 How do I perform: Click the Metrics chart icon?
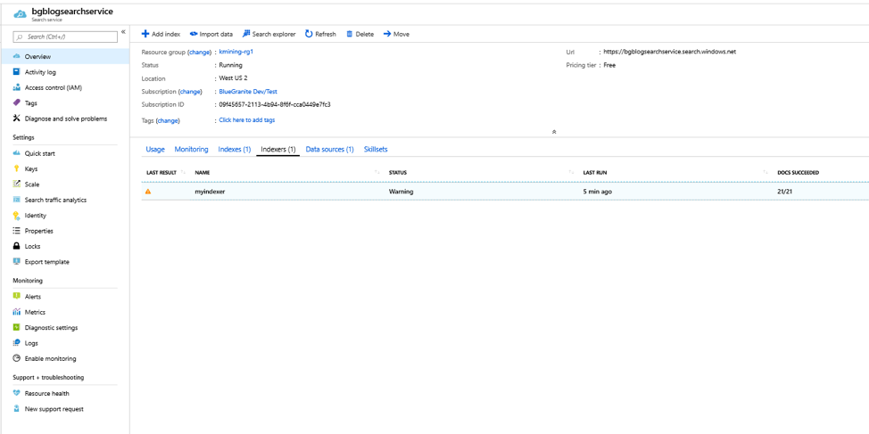pos(17,312)
